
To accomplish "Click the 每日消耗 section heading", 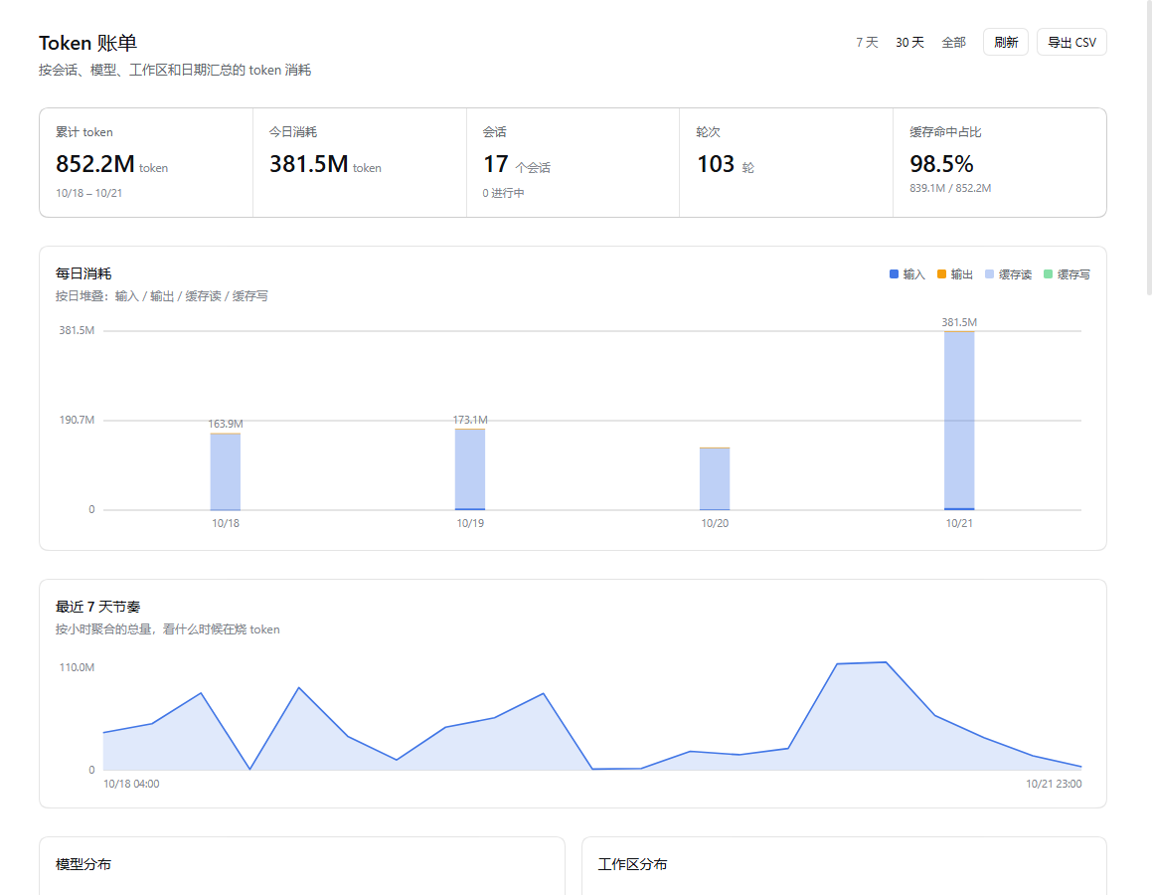I will pos(83,273).
